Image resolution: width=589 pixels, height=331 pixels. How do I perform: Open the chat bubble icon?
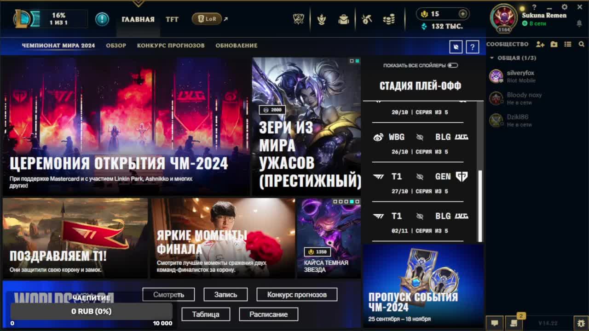pos(495,323)
